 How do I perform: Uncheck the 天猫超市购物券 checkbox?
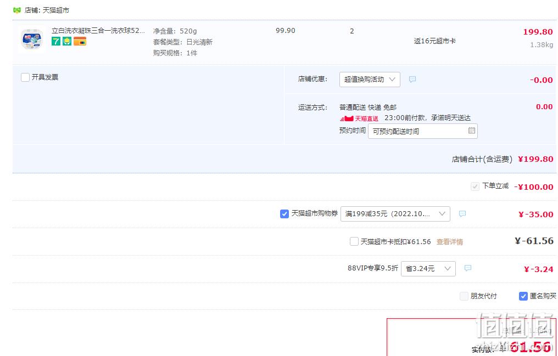click(x=284, y=214)
